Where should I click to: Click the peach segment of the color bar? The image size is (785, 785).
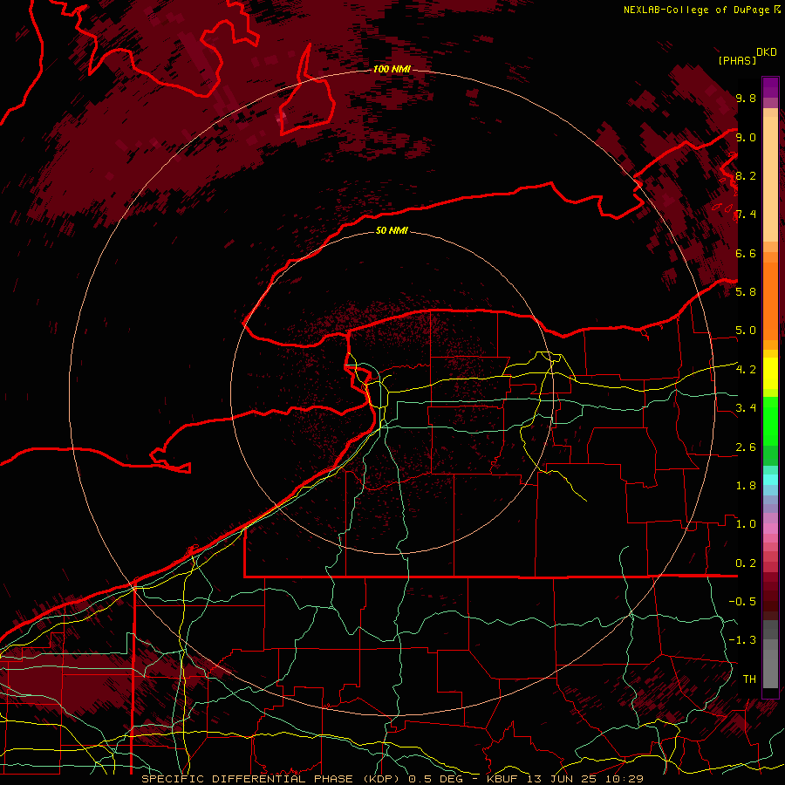click(x=770, y=179)
